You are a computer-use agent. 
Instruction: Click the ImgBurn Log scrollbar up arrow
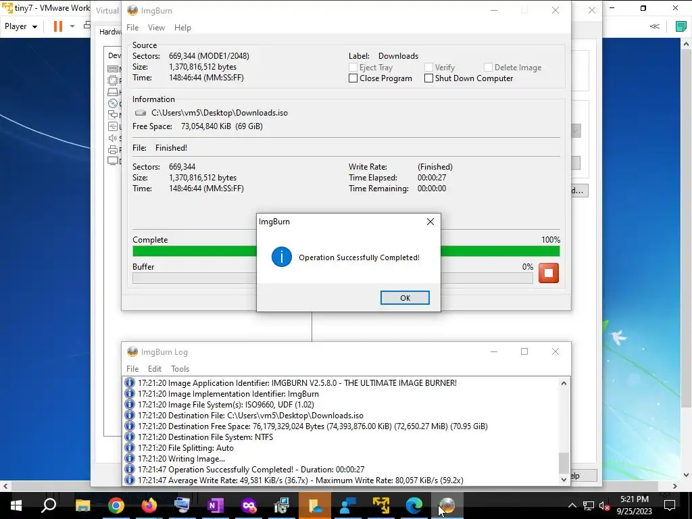(x=564, y=383)
